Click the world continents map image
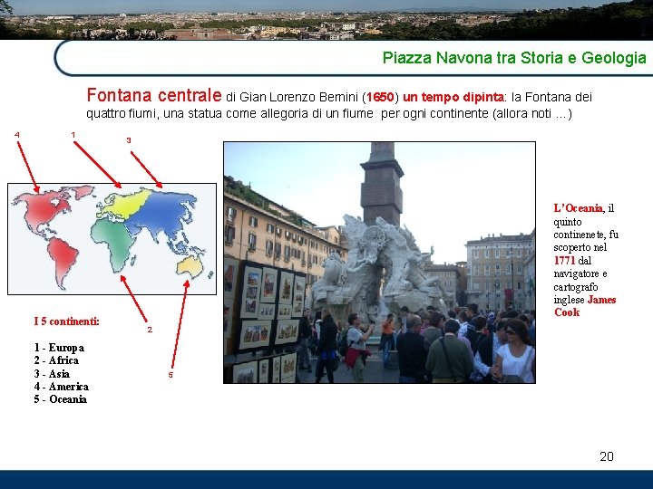The width and height of the screenshot is (653, 489). (112, 239)
